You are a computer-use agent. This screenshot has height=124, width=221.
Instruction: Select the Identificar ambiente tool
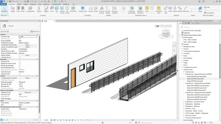(140, 10)
